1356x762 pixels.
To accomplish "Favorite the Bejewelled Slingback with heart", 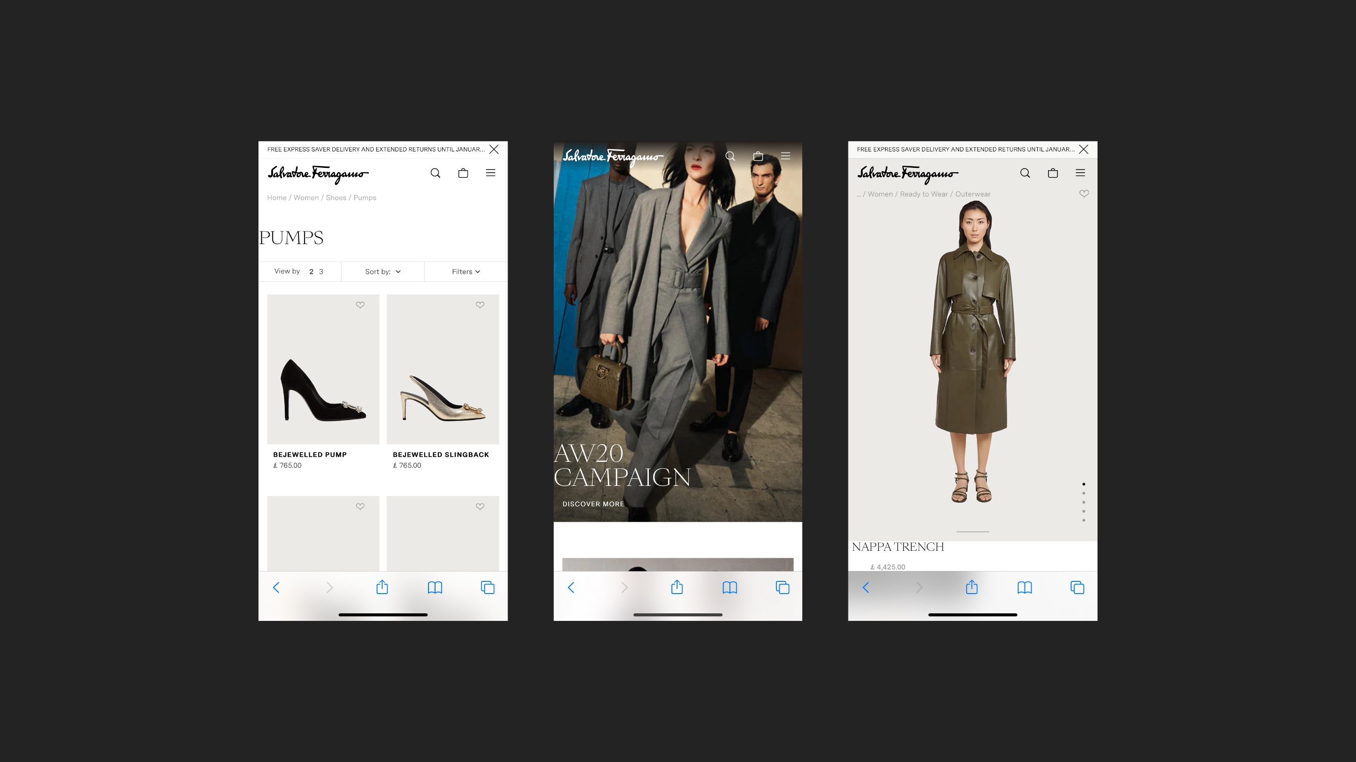I will tap(480, 305).
